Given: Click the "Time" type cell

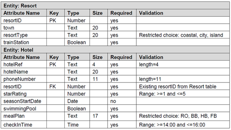Looking at the screenshot, I should tap(73, 125).
